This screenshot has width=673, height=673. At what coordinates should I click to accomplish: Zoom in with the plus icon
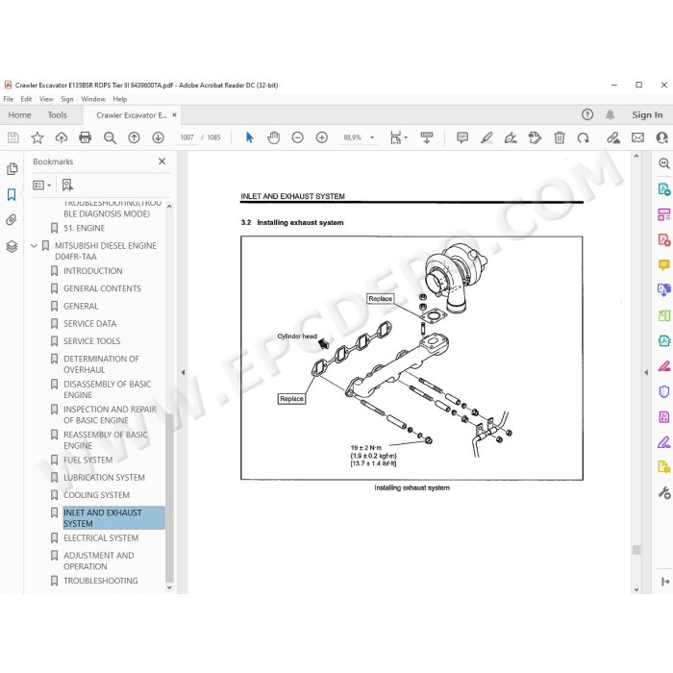point(321,137)
